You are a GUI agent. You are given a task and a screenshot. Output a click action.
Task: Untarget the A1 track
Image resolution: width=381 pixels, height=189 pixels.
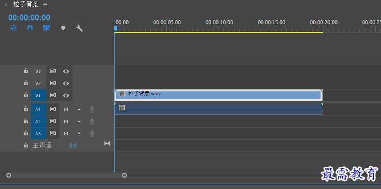click(39, 109)
